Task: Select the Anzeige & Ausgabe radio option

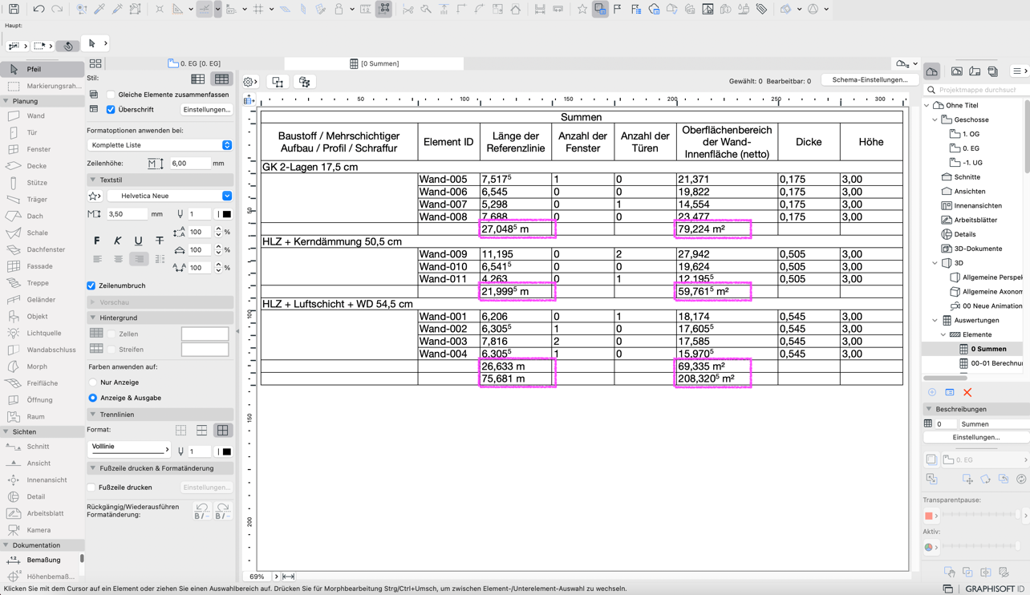Action: click(x=93, y=398)
